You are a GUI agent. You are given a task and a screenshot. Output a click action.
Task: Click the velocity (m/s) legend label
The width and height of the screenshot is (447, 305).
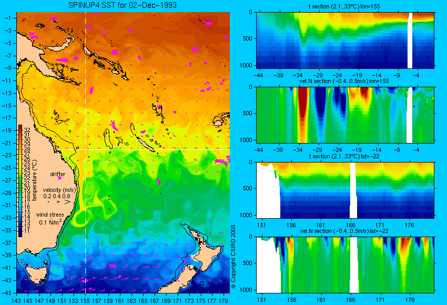pyautogui.click(x=59, y=190)
